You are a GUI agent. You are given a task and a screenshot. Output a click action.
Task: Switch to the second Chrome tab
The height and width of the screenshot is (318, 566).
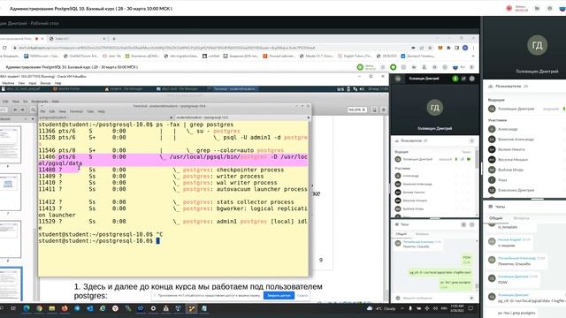click(77, 39)
